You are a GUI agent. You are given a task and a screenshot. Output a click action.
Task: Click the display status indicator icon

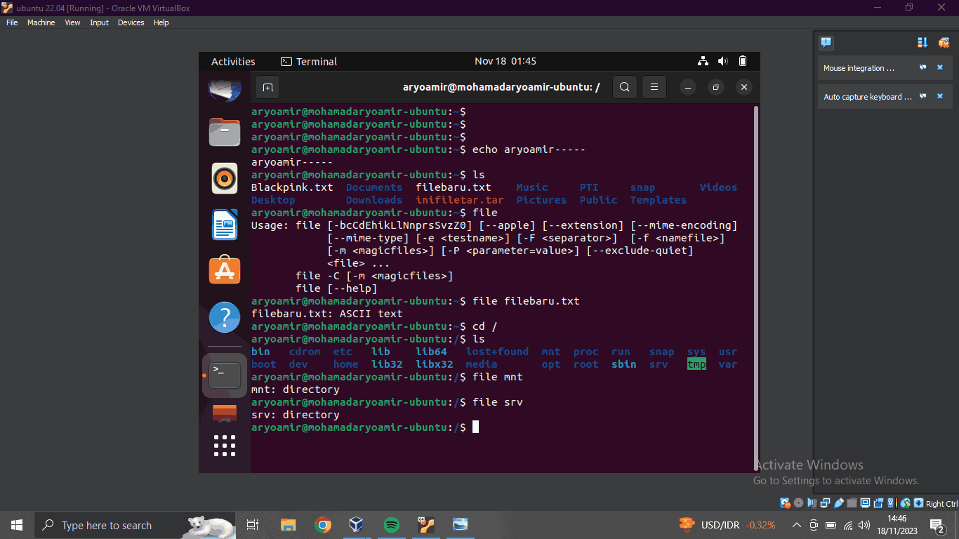865,503
